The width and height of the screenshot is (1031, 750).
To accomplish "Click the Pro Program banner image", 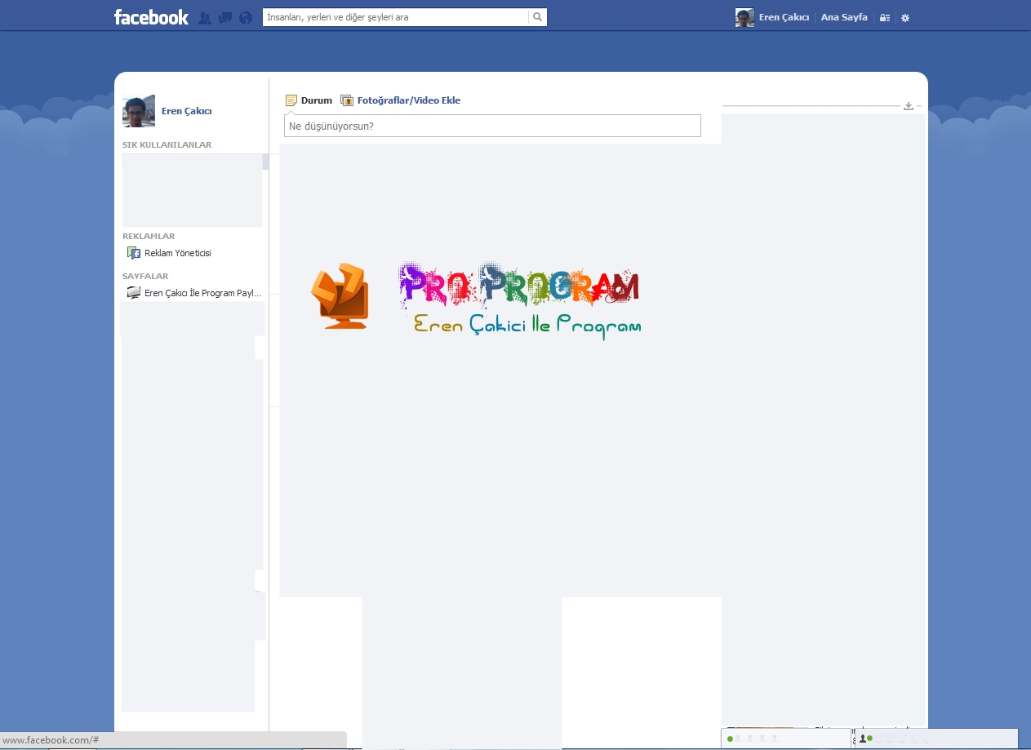I will [476, 300].
